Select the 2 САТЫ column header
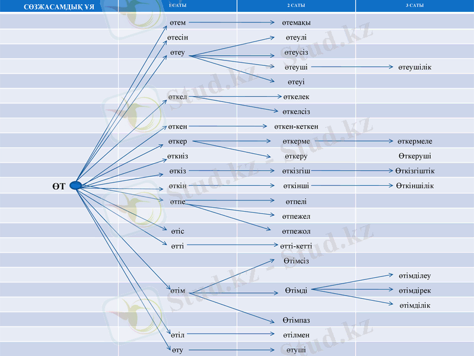This screenshot has width=474, height=356. [296, 5]
